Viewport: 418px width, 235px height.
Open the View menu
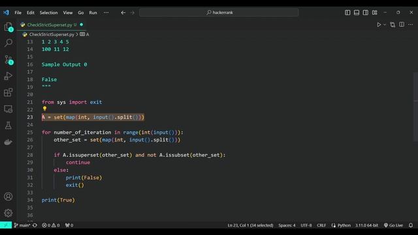68,12
